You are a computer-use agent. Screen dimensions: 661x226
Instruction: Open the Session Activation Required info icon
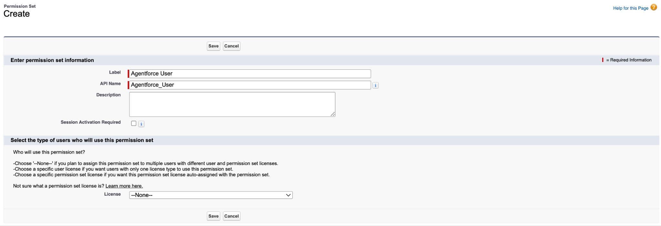[141, 124]
